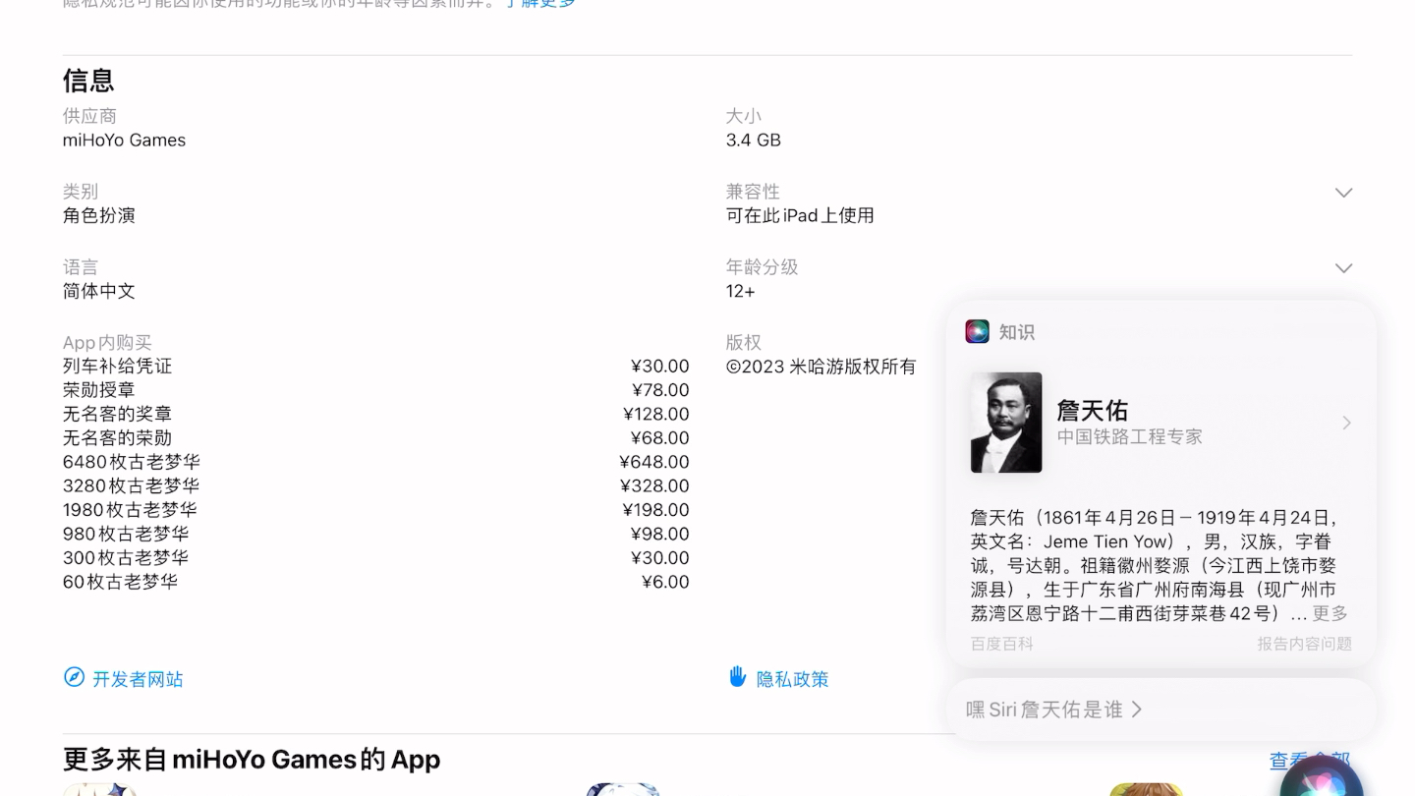Tap the 12+ age rating value

[741, 291]
